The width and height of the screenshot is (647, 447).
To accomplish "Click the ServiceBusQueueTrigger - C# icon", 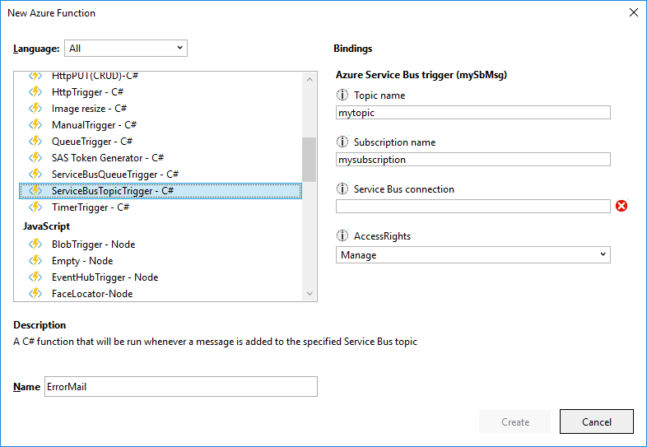I will 35,175.
